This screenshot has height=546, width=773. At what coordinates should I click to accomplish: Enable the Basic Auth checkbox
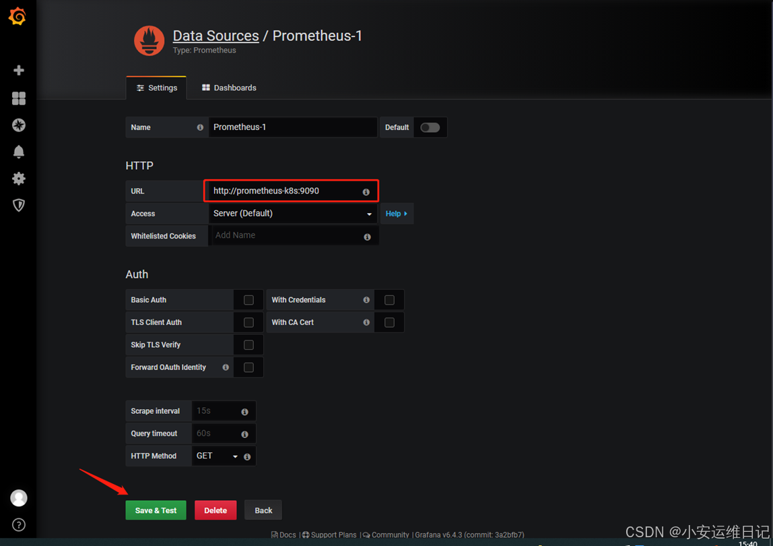point(248,300)
